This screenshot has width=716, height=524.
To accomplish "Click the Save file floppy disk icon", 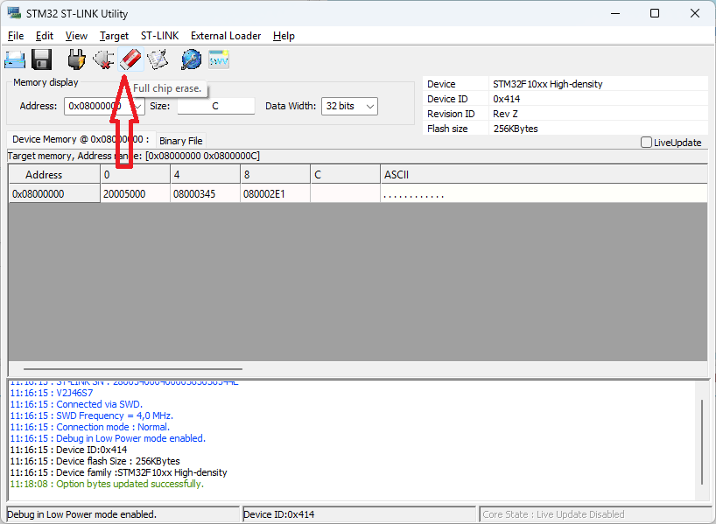I will (x=41, y=59).
